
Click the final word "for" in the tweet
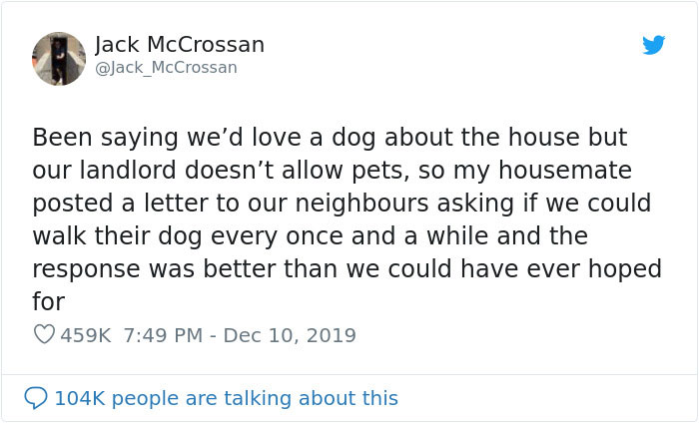47,302
